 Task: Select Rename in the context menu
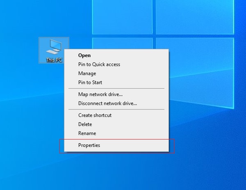[x=87, y=133]
